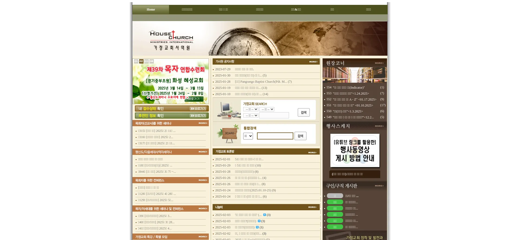Click the new badge on the first 나눔터 post

265,215
